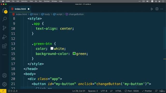Screen dimensions: 166x93
Task: Click the onclick attribute on line 21
Action: point(85,84)
